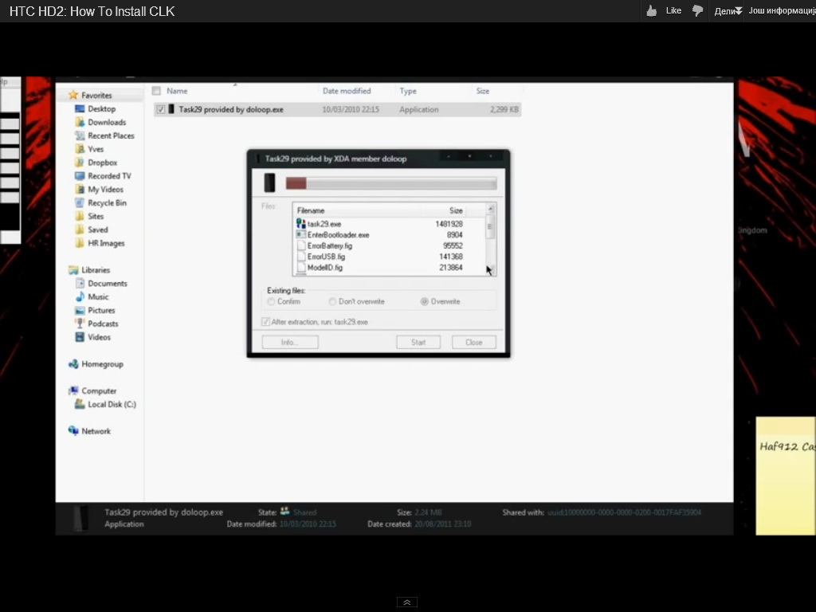Click the file list scroll-down arrow
The width and height of the screenshot is (816, 612).
click(490, 270)
